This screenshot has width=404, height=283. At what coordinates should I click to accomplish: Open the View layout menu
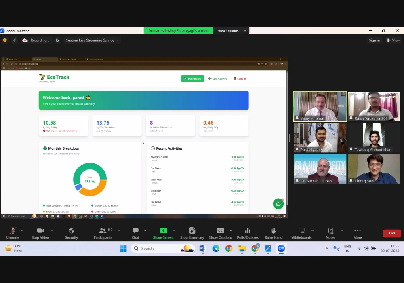(x=393, y=40)
